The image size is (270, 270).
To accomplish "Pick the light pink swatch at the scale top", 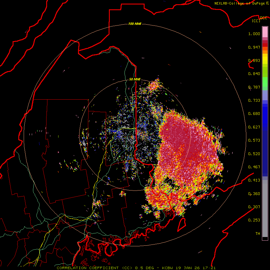I will [x=265, y=32].
